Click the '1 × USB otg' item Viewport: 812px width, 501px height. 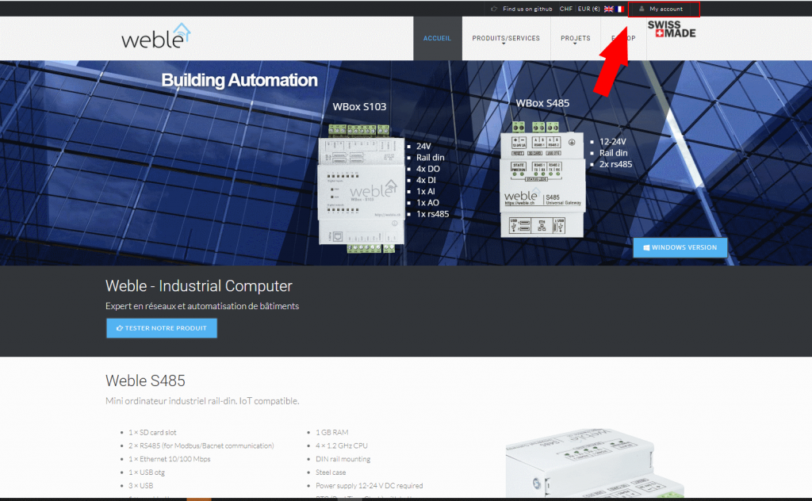tap(147, 472)
